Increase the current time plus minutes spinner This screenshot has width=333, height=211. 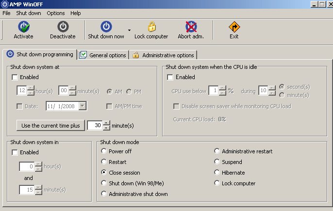(x=107, y=123)
